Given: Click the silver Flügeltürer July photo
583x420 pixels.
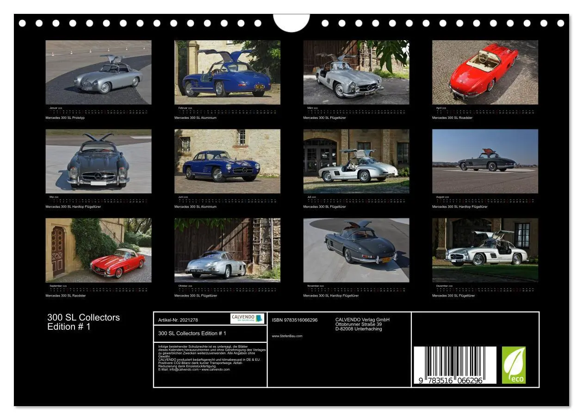Looking at the screenshot, I should click(356, 161).
